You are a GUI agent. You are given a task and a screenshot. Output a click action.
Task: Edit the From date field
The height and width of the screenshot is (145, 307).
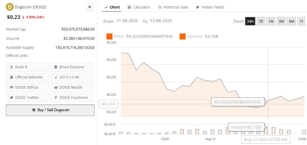point(127,21)
